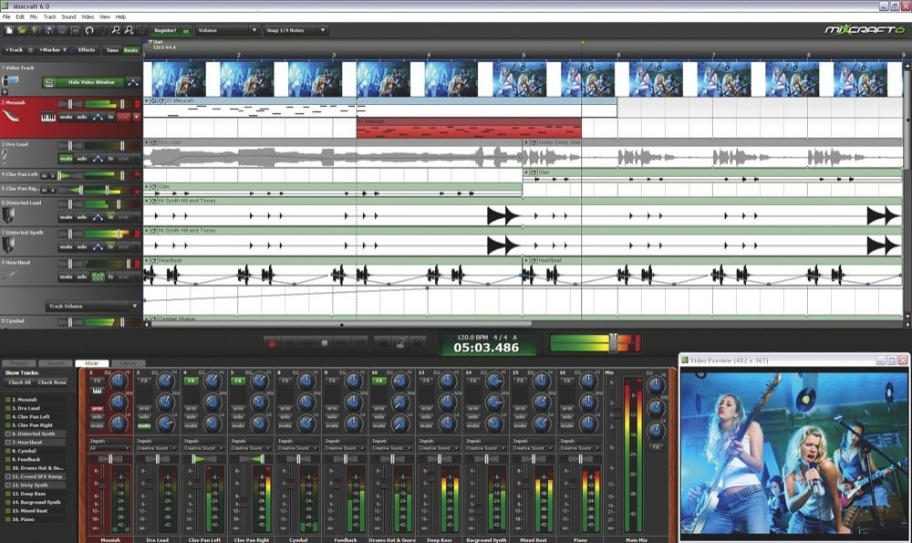The width and height of the screenshot is (912, 543).
Task: Unmute the Dre Lead track
Action: pyautogui.click(x=67, y=158)
